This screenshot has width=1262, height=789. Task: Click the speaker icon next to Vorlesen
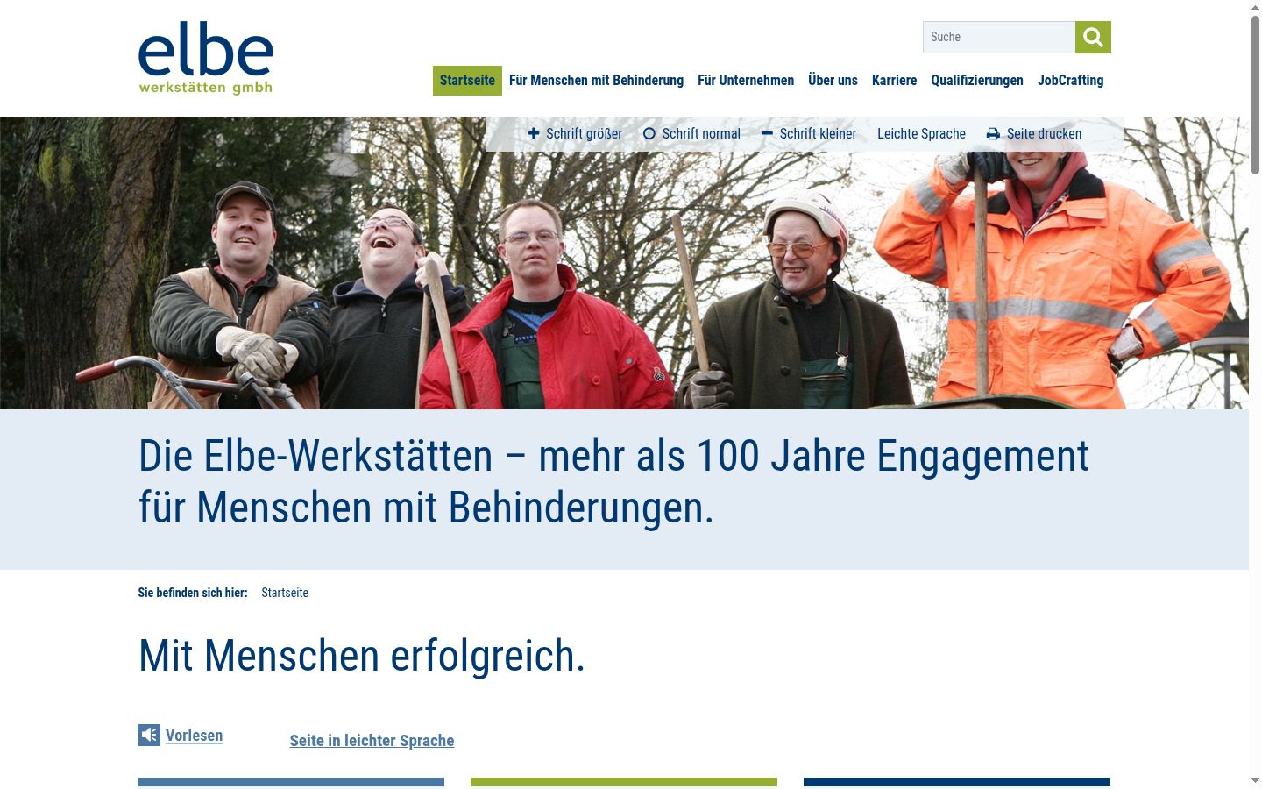pyautogui.click(x=149, y=735)
